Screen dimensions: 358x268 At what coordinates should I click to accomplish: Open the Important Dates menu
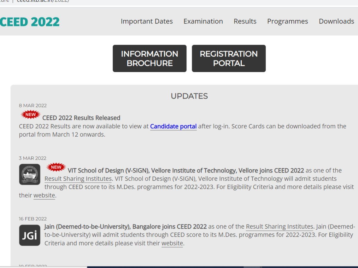pyautogui.click(x=146, y=21)
